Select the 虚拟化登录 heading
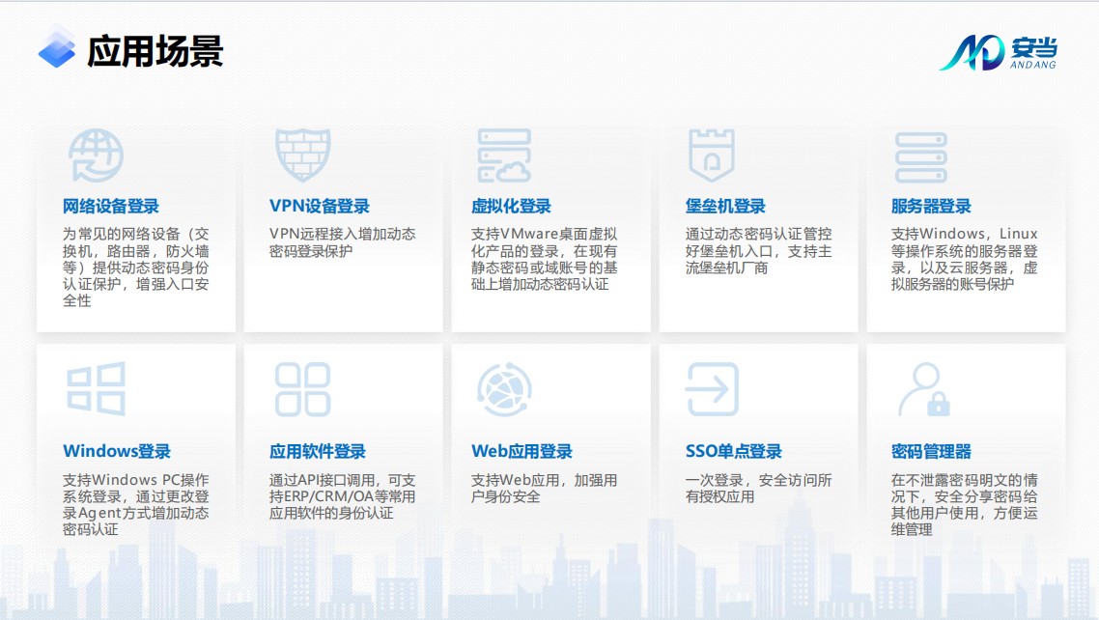The image size is (1099, 620). [x=511, y=206]
